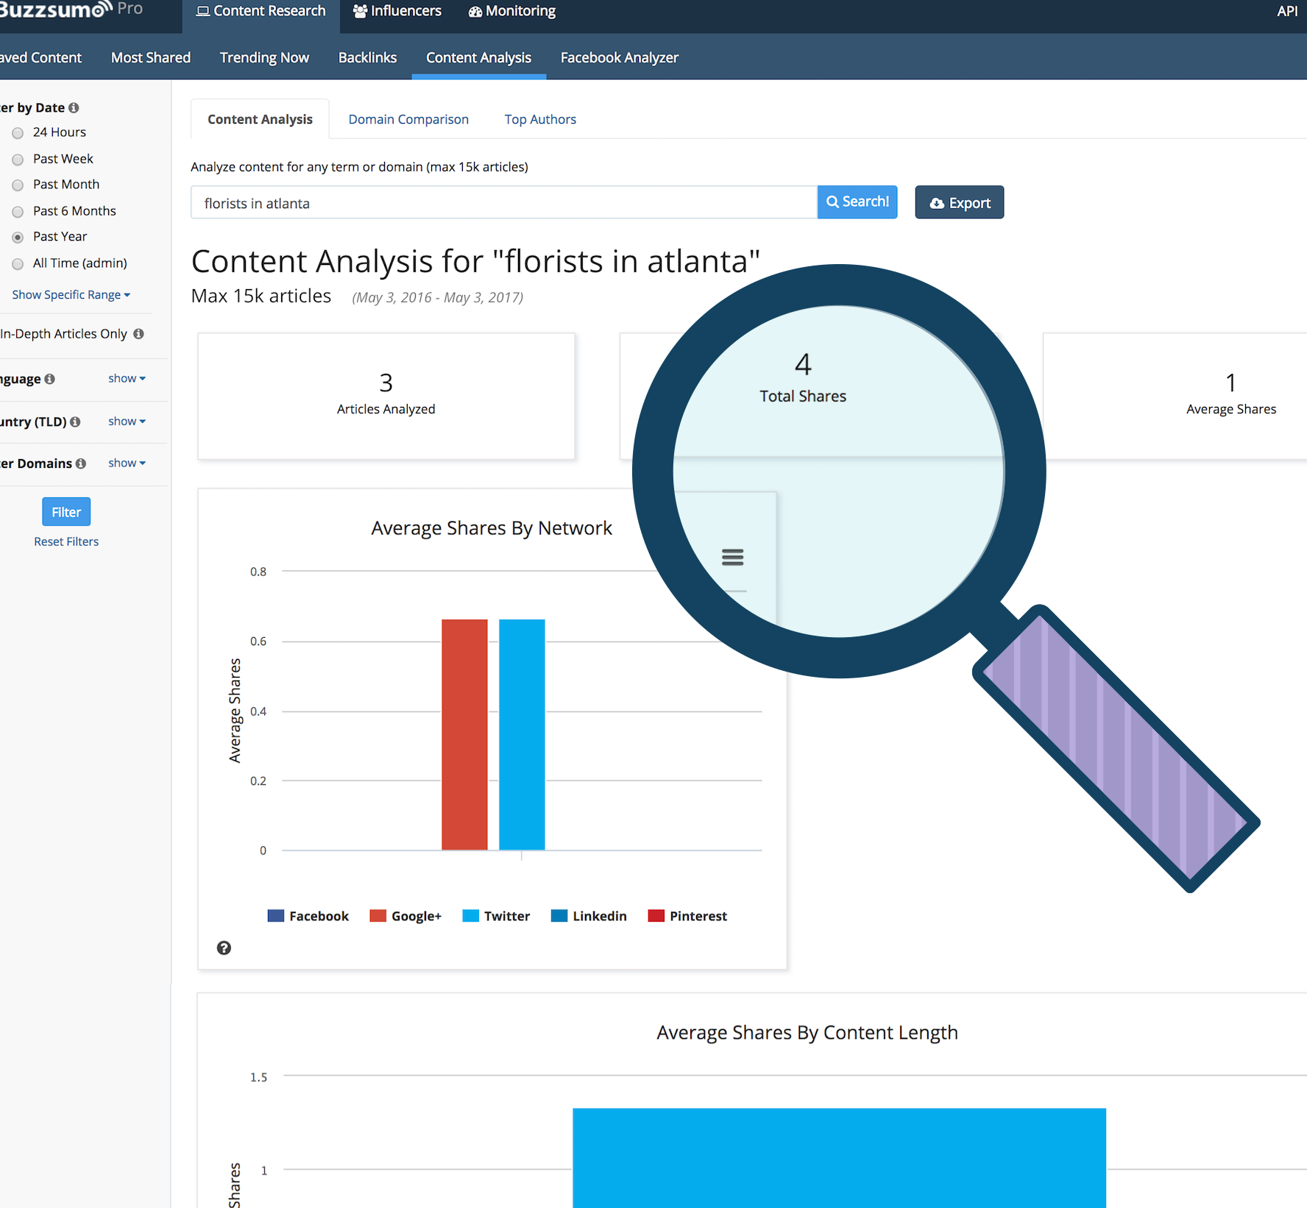Click the Articles Analyzed stat card
The height and width of the screenshot is (1208, 1307).
click(386, 397)
